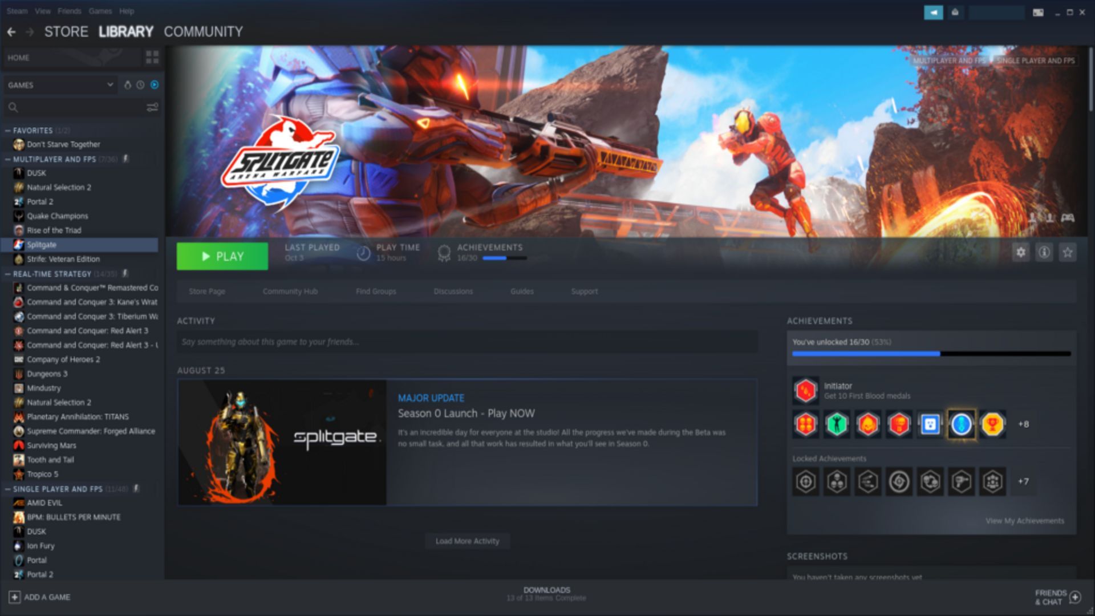Viewport: 1095px width, 616px height.
Task: Switch to the Community Hub tab
Action: (290, 291)
